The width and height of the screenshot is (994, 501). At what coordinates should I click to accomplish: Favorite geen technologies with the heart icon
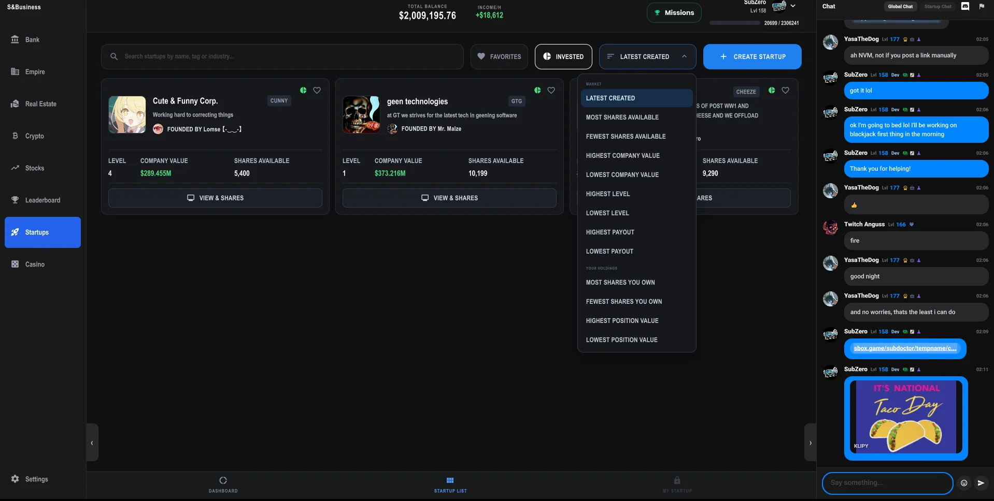pos(551,90)
